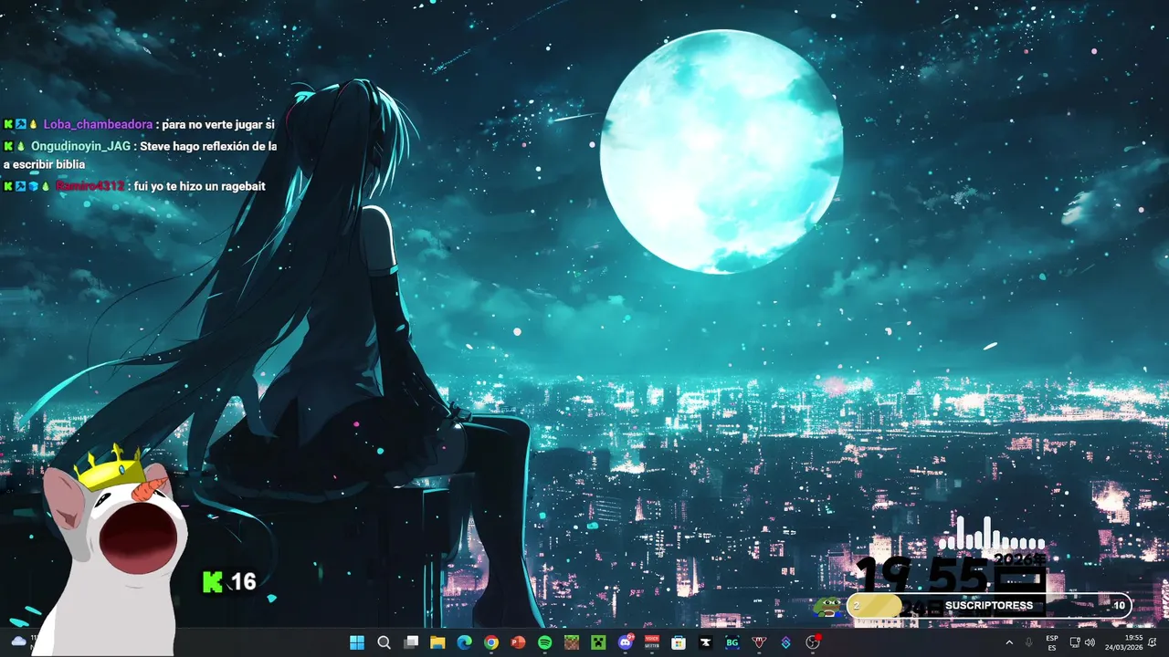Open OBS Studio from the taskbar
Viewport: 1169px width, 657px height.
coord(813,642)
